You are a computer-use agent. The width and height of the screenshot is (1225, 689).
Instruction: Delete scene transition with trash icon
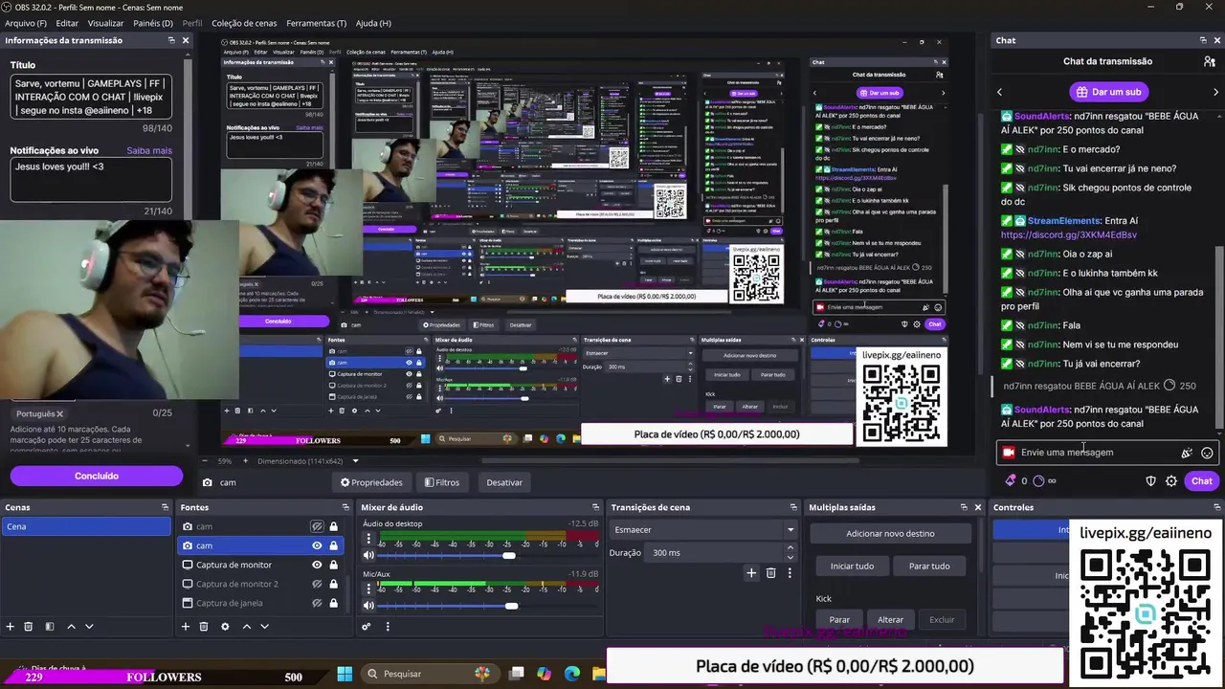pos(770,573)
